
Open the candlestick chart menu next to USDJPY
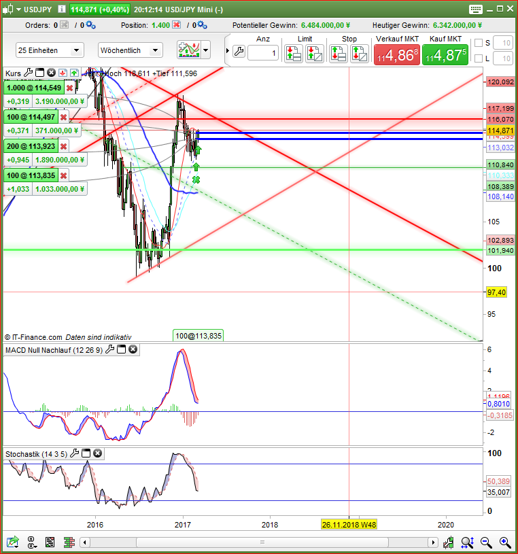pos(12,10)
